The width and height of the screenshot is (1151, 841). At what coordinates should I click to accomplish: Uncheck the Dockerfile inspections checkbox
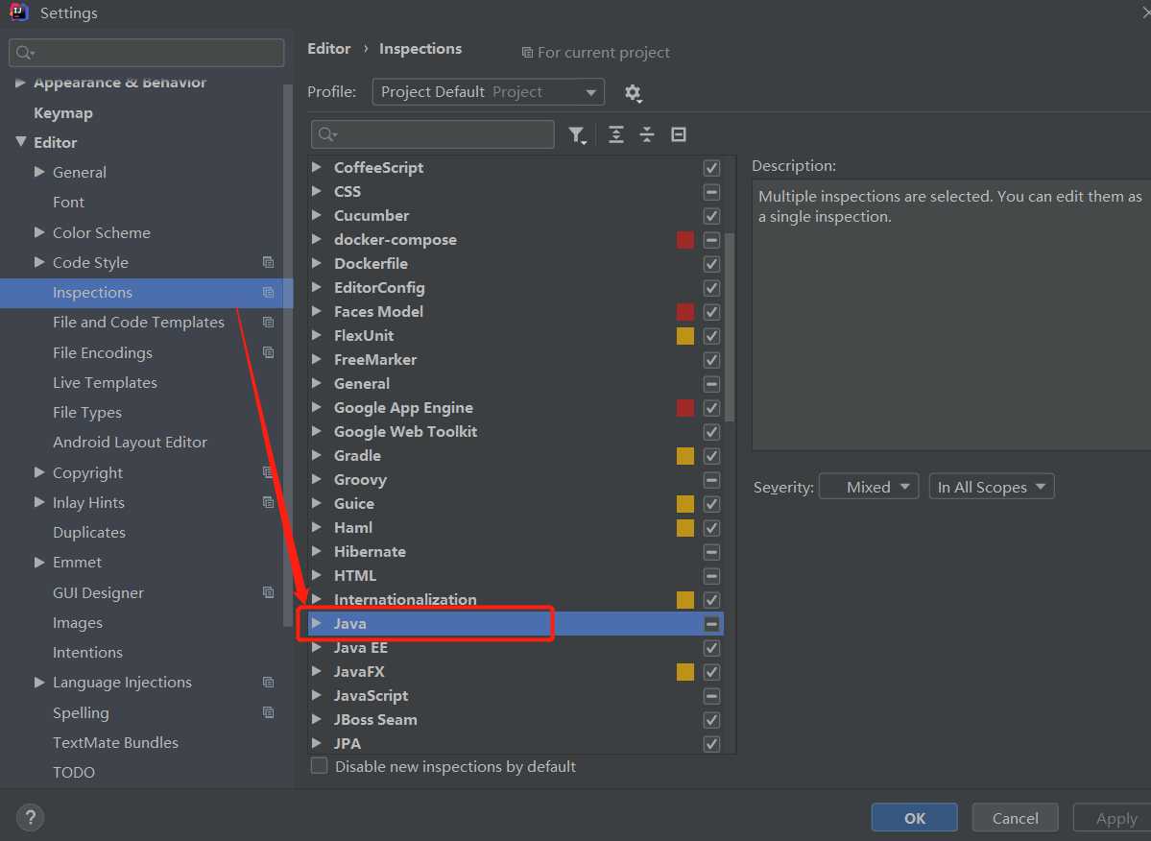pyautogui.click(x=711, y=264)
